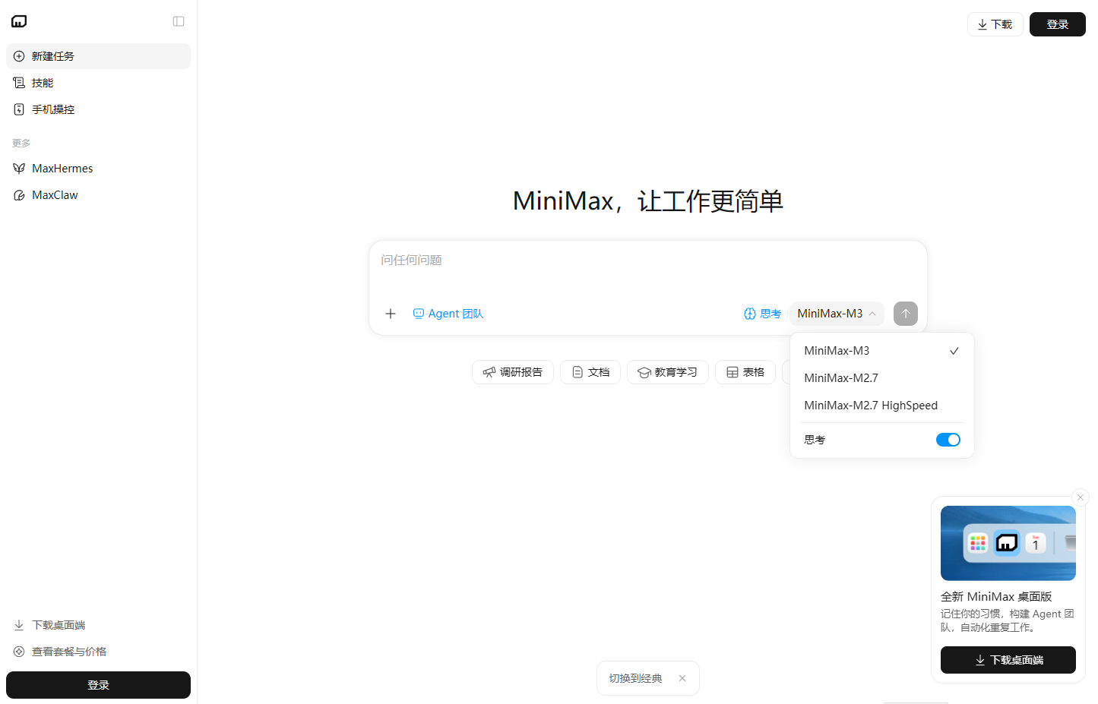This screenshot has width=1098, height=704.
Task: Click 全新 MiniMax 桌面版 title
Action: click(x=996, y=597)
